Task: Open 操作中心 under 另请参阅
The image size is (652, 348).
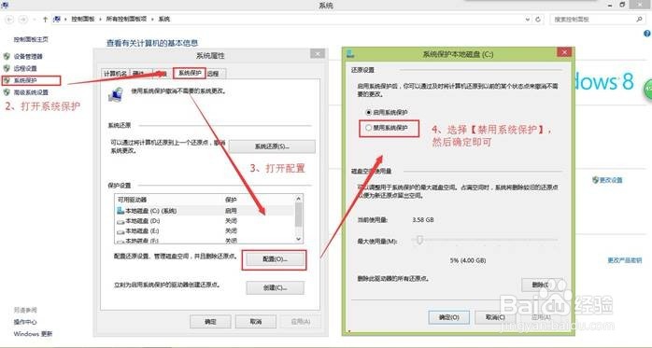Action: point(25,322)
